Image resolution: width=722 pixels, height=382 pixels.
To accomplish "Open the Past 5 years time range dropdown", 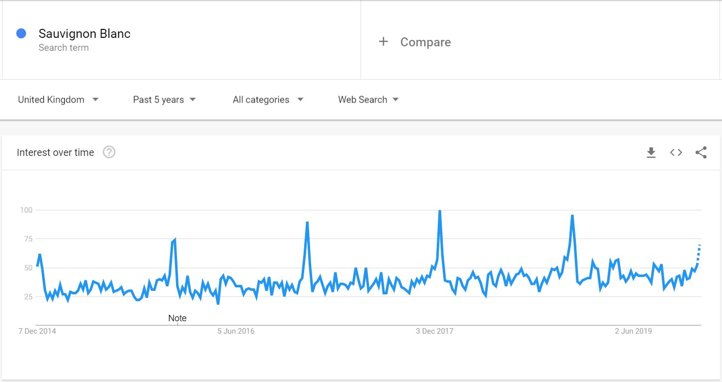I will (x=165, y=100).
